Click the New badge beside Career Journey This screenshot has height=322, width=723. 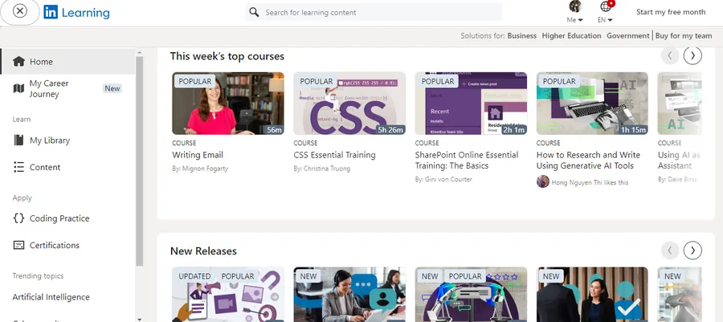click(112, 88)
